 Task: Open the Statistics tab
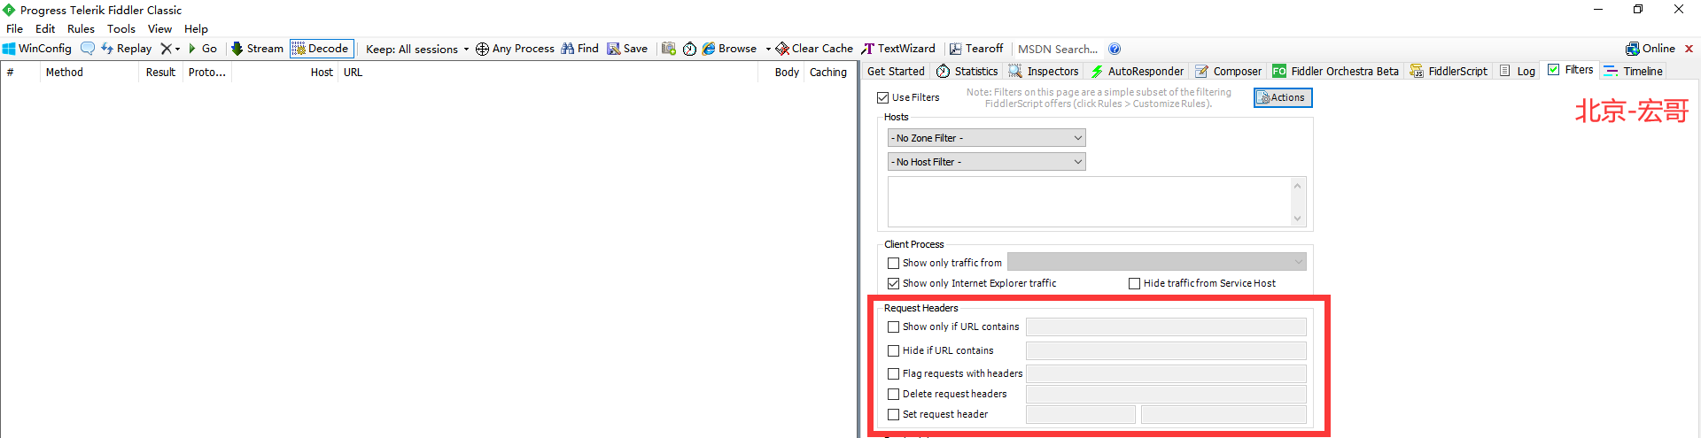tap(967, 71)
